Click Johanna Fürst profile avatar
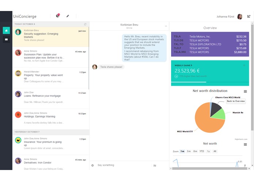254x181 pixels. pyautogui.click(x=240, y=16)
